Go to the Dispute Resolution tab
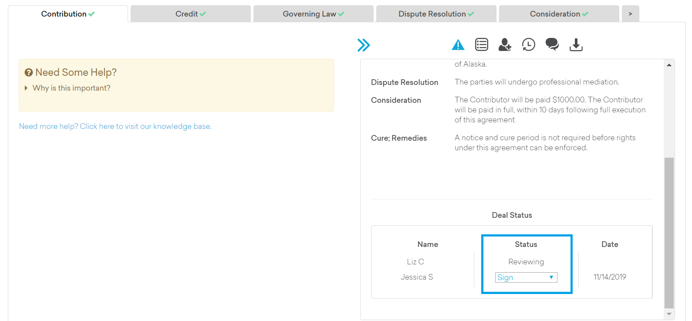The height and width of the screenshot is (321, 692). (x=436, y=14)
